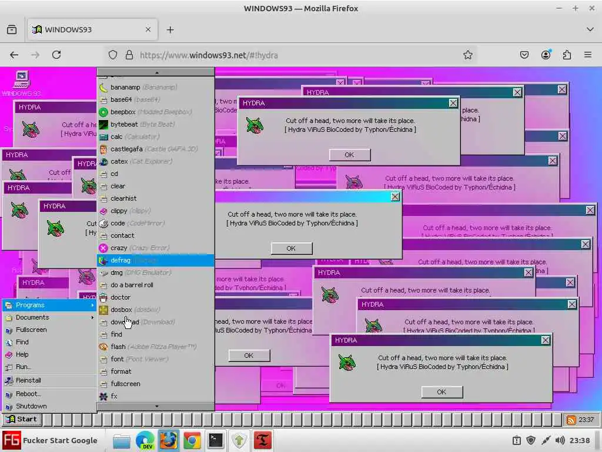Choose fullscreen in the programs submenu
This screenshot has height=452, width=602.
click(155, 384)
